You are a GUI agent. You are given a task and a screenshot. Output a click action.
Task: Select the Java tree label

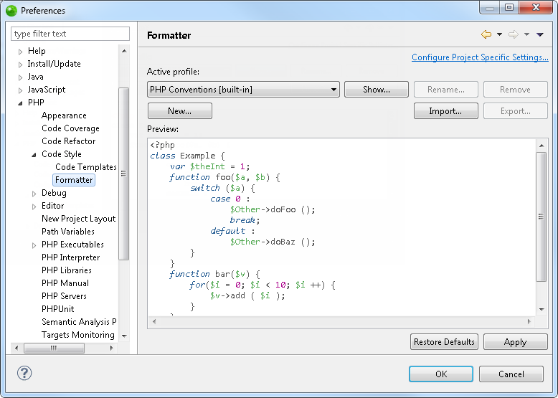[35, 77]
